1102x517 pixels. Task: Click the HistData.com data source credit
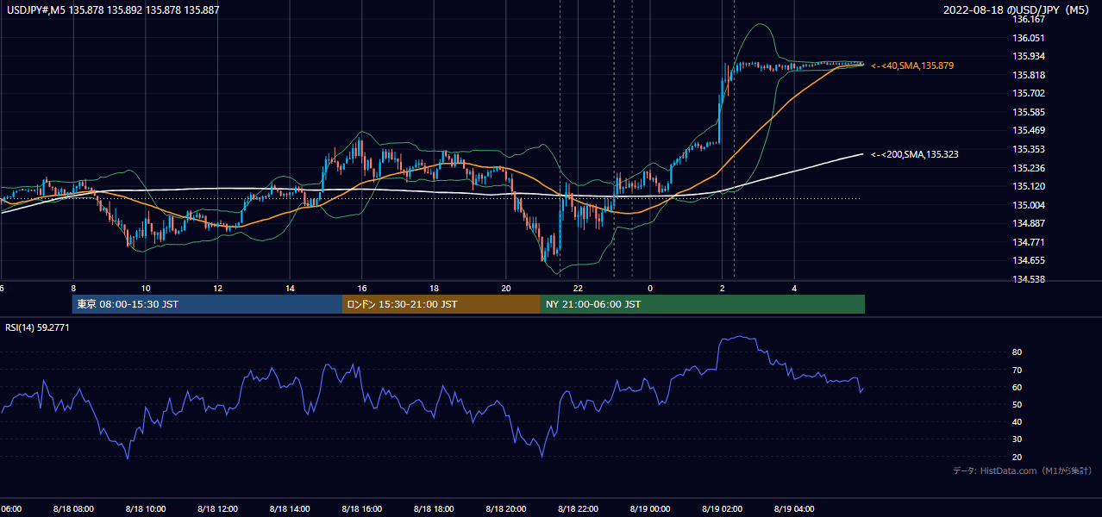click(x=1022, y=470)
